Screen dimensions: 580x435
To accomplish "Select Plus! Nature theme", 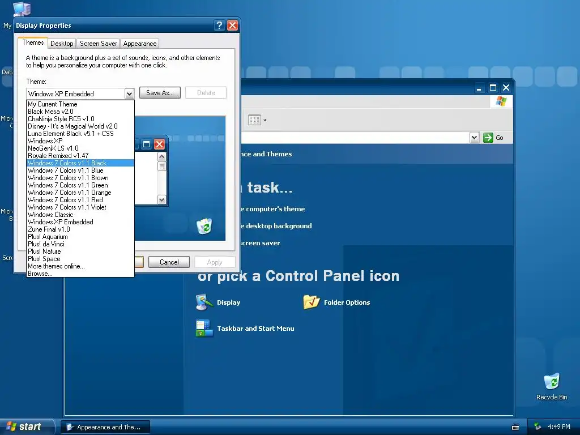I will [80, 251].
